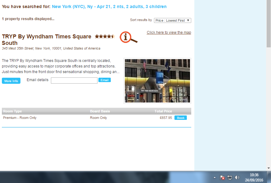The height and width of the screenshot is (183, 271).
Task: Click the searched New York (NYC) summary text
Action: [109, 7]
